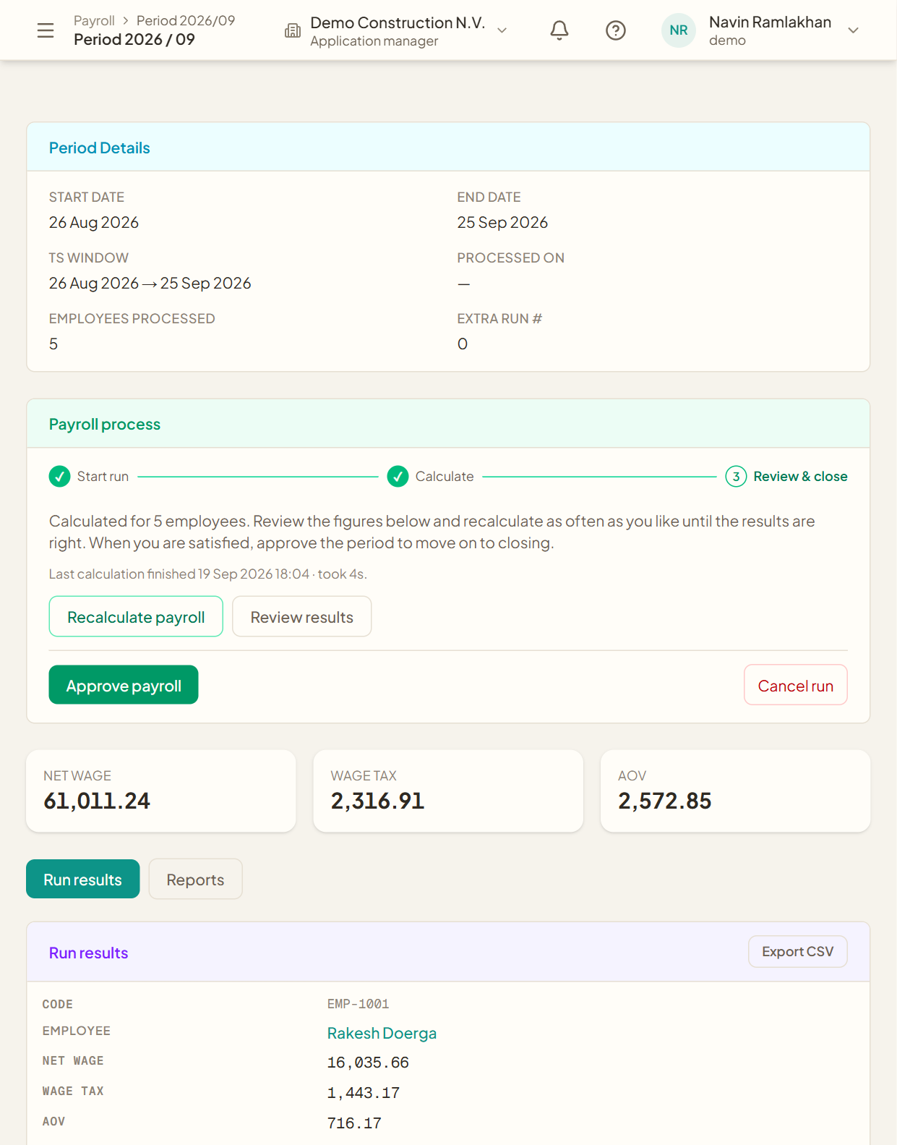The image size is (897, 1145).
Task: Click the Start run step label
Action: [103, 477]
